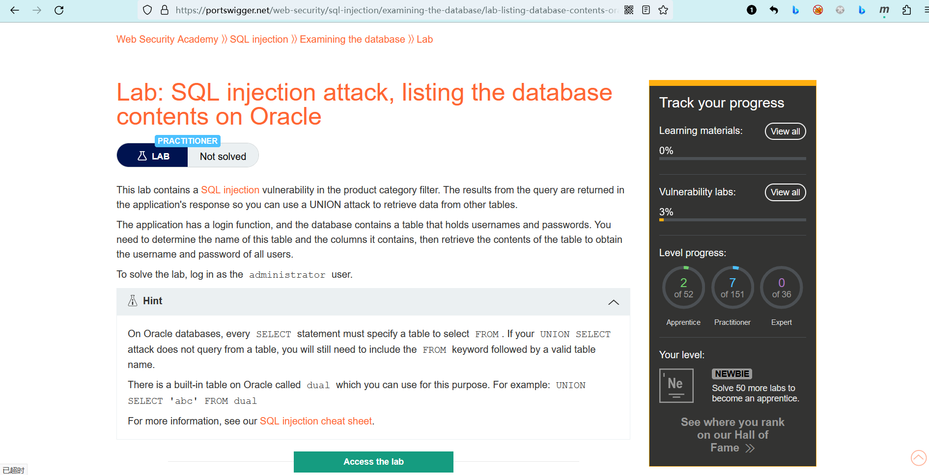Click the undo arrow extension icon
The image size is (929, 475).
pyautogui.click(x=774, y=10)
